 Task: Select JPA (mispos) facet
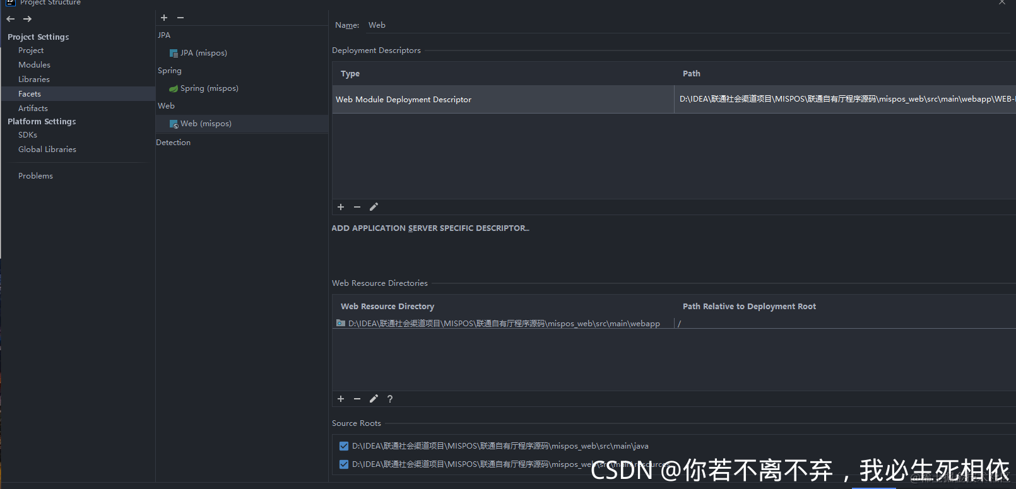[204, 53]
